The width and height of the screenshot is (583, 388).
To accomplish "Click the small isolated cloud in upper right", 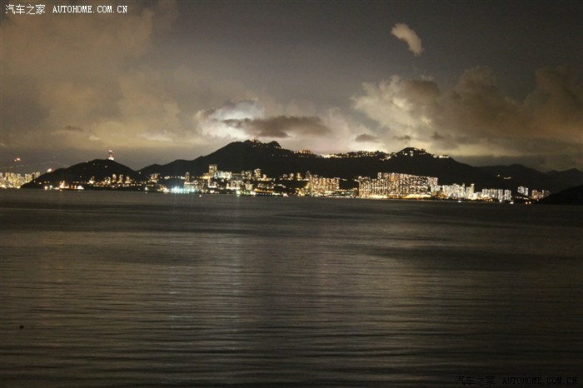I will [407, 37].
